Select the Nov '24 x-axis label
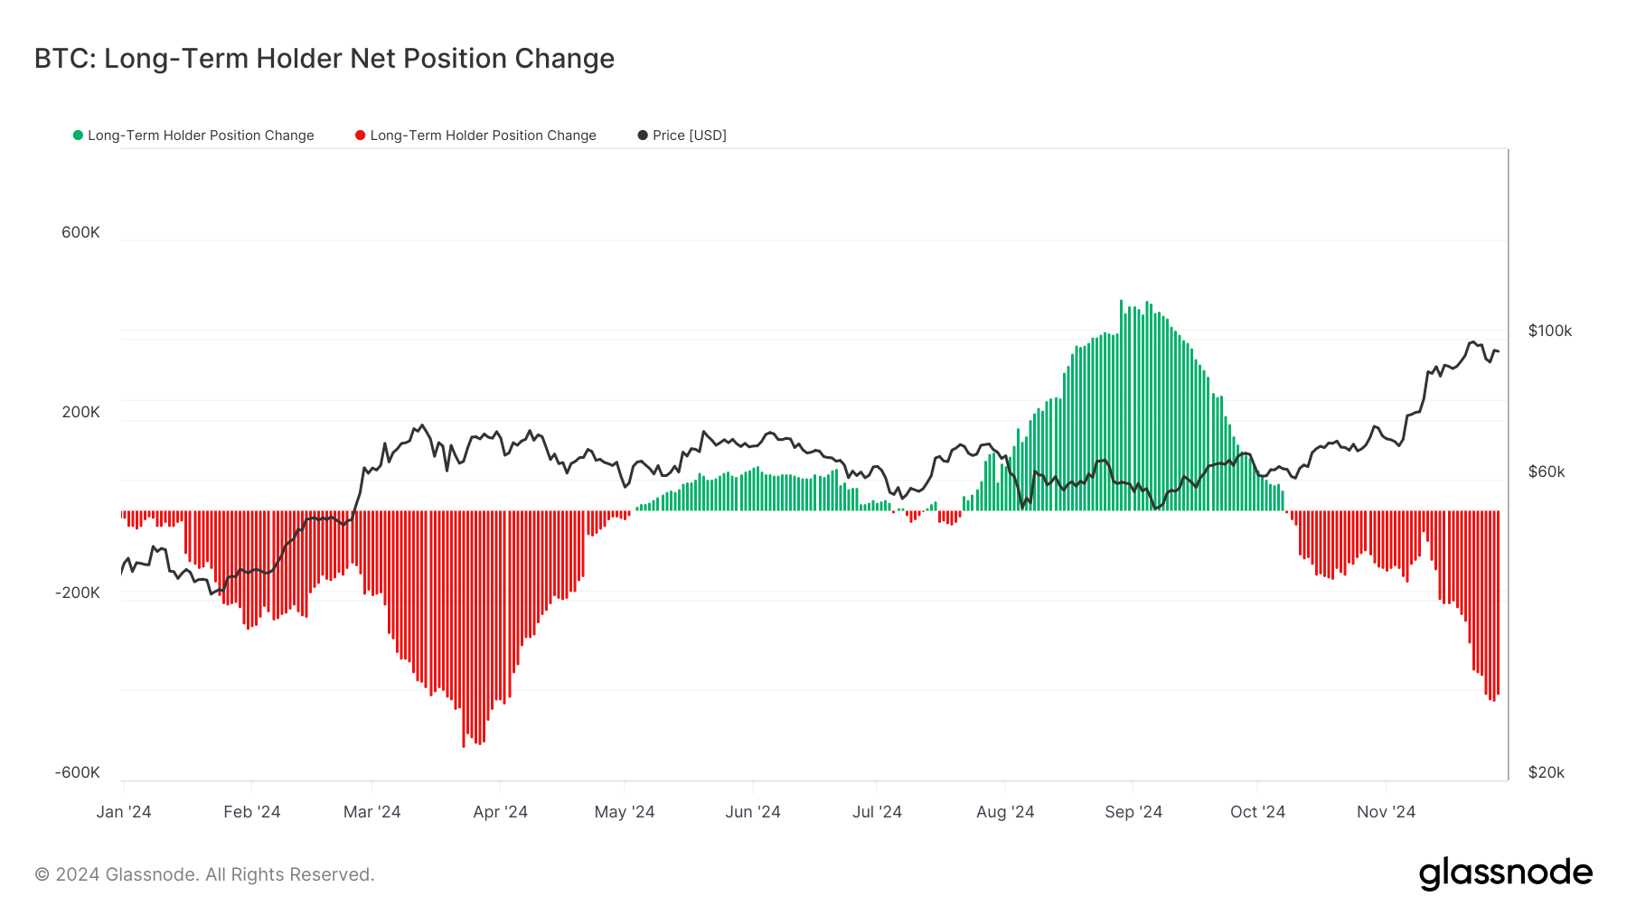This screenshot has width=1627, height=915. (x=1386, y=812)
